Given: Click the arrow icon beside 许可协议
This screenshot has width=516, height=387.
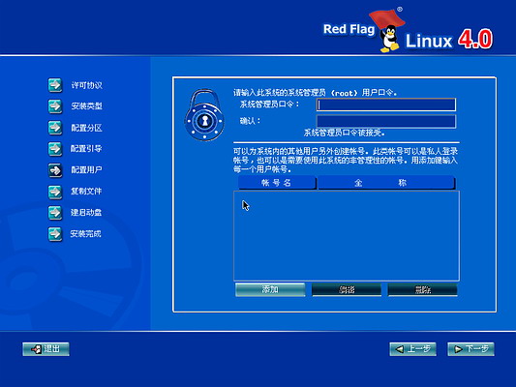Looking at the screenshot, I should click(x=55, y=85).
